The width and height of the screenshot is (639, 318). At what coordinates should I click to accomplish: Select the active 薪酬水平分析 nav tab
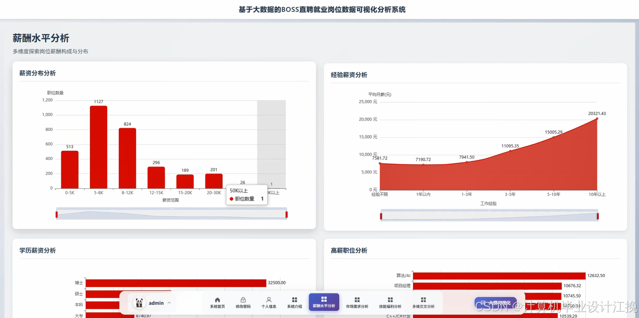[x=324, y=302]
